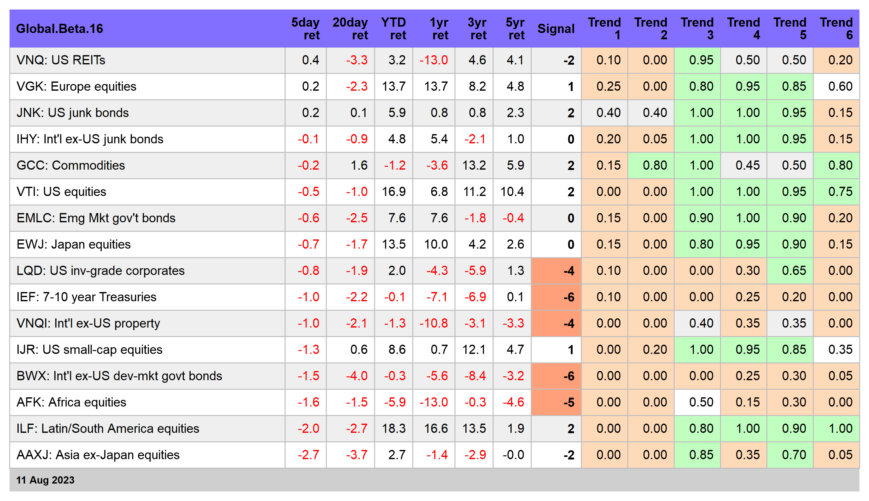Click VTI's YTD ret value 16.9
Screen dimensions: 869x501
point(394,192)
